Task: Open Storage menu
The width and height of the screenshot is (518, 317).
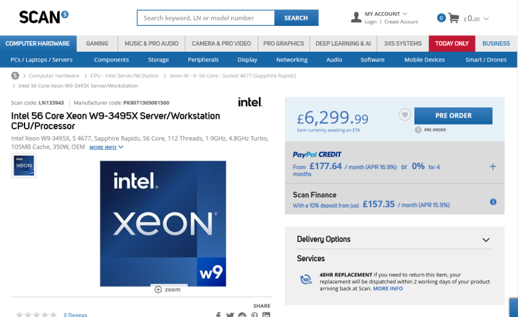Action: [x=158, y=60]
